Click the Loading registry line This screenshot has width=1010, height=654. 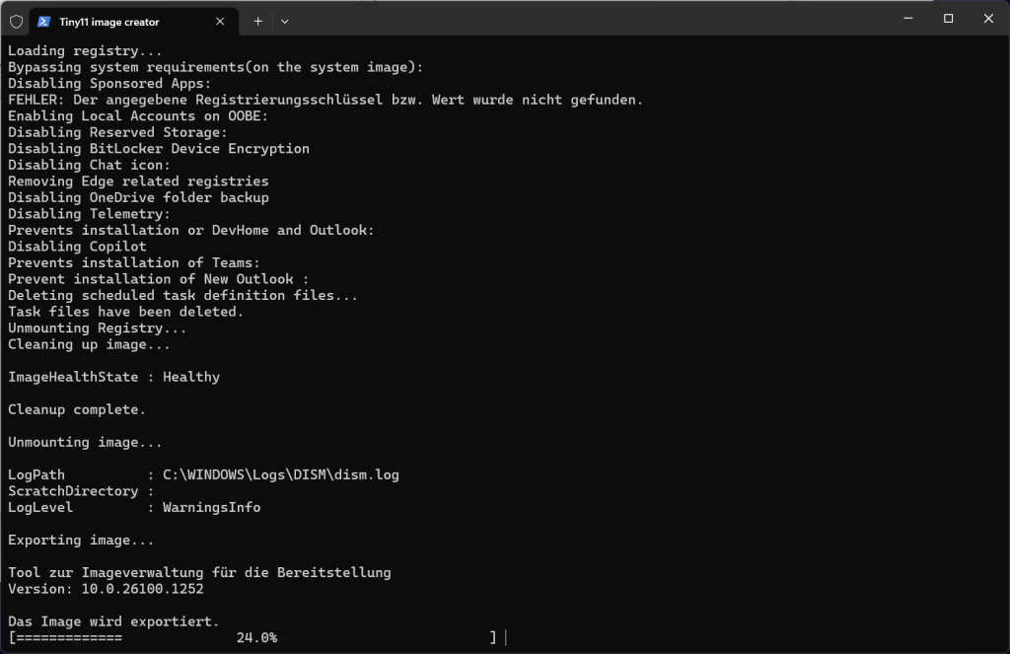85,51
